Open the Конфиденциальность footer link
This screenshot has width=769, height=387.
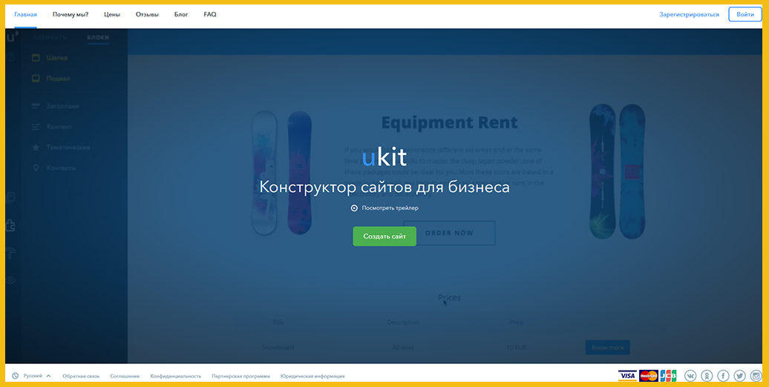(176, 376)
